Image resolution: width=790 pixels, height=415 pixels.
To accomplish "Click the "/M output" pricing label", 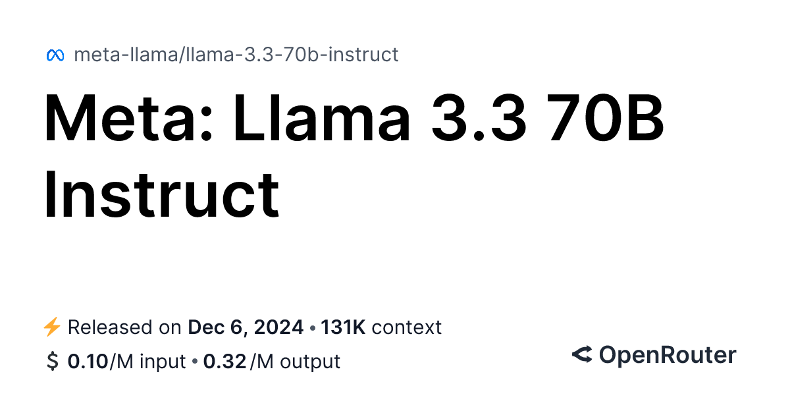I will pyautogui.click(x=295, y=362).
